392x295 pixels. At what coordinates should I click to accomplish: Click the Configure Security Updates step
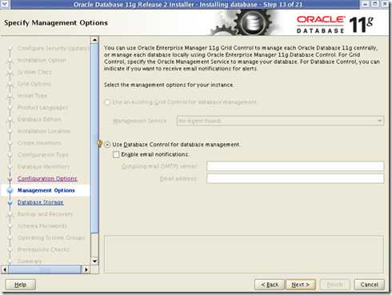pos(54,48)
